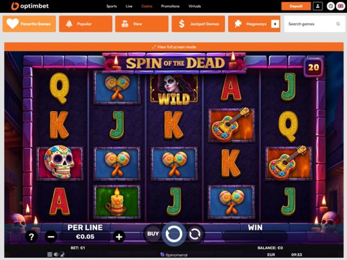View full screen mode
This screenshot has width=347, height=260.
click(174, 47)
